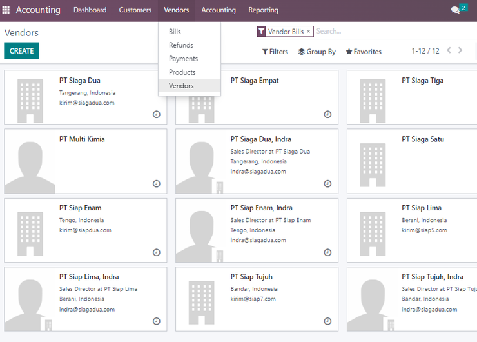Image resolution: width=477 pixels, height=342 pixels.
Task: Open PT Siaga Satu building avatar
Action: pyautogui.click(x=373, y=165)
